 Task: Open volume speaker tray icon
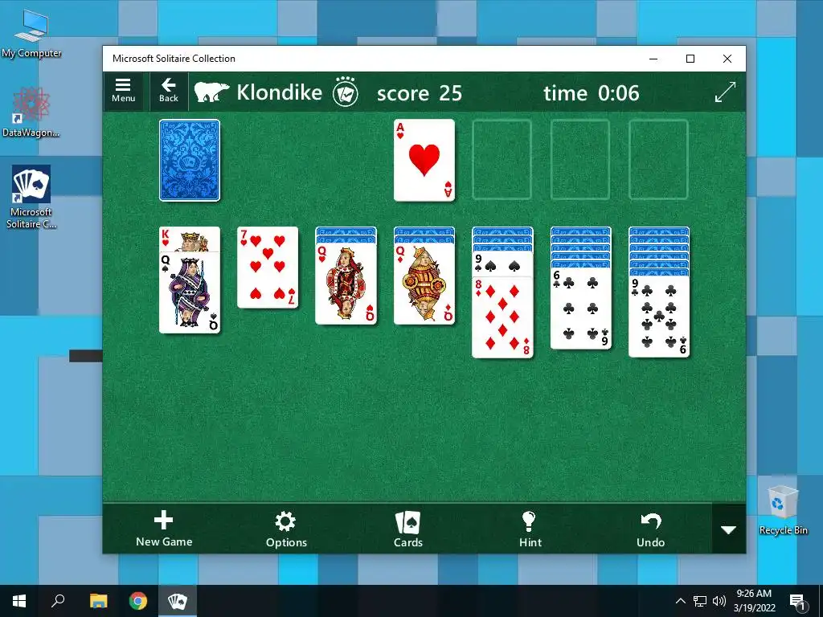pyautogui.click(x=719, y=601)
